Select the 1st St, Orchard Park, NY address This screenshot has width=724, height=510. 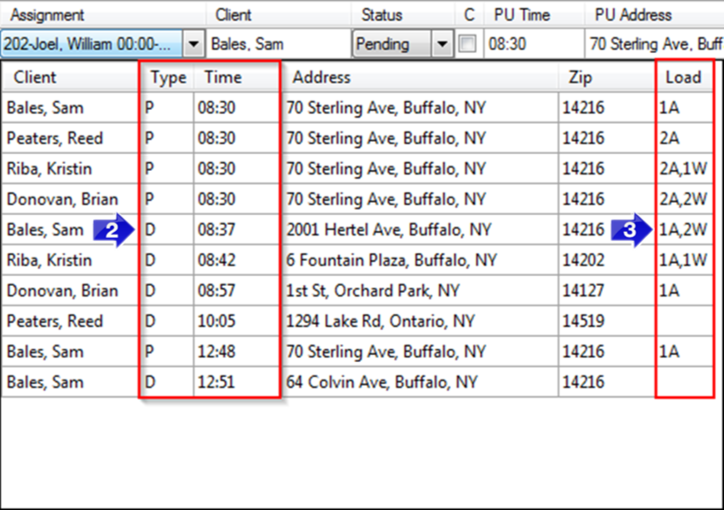pos(373,290)
